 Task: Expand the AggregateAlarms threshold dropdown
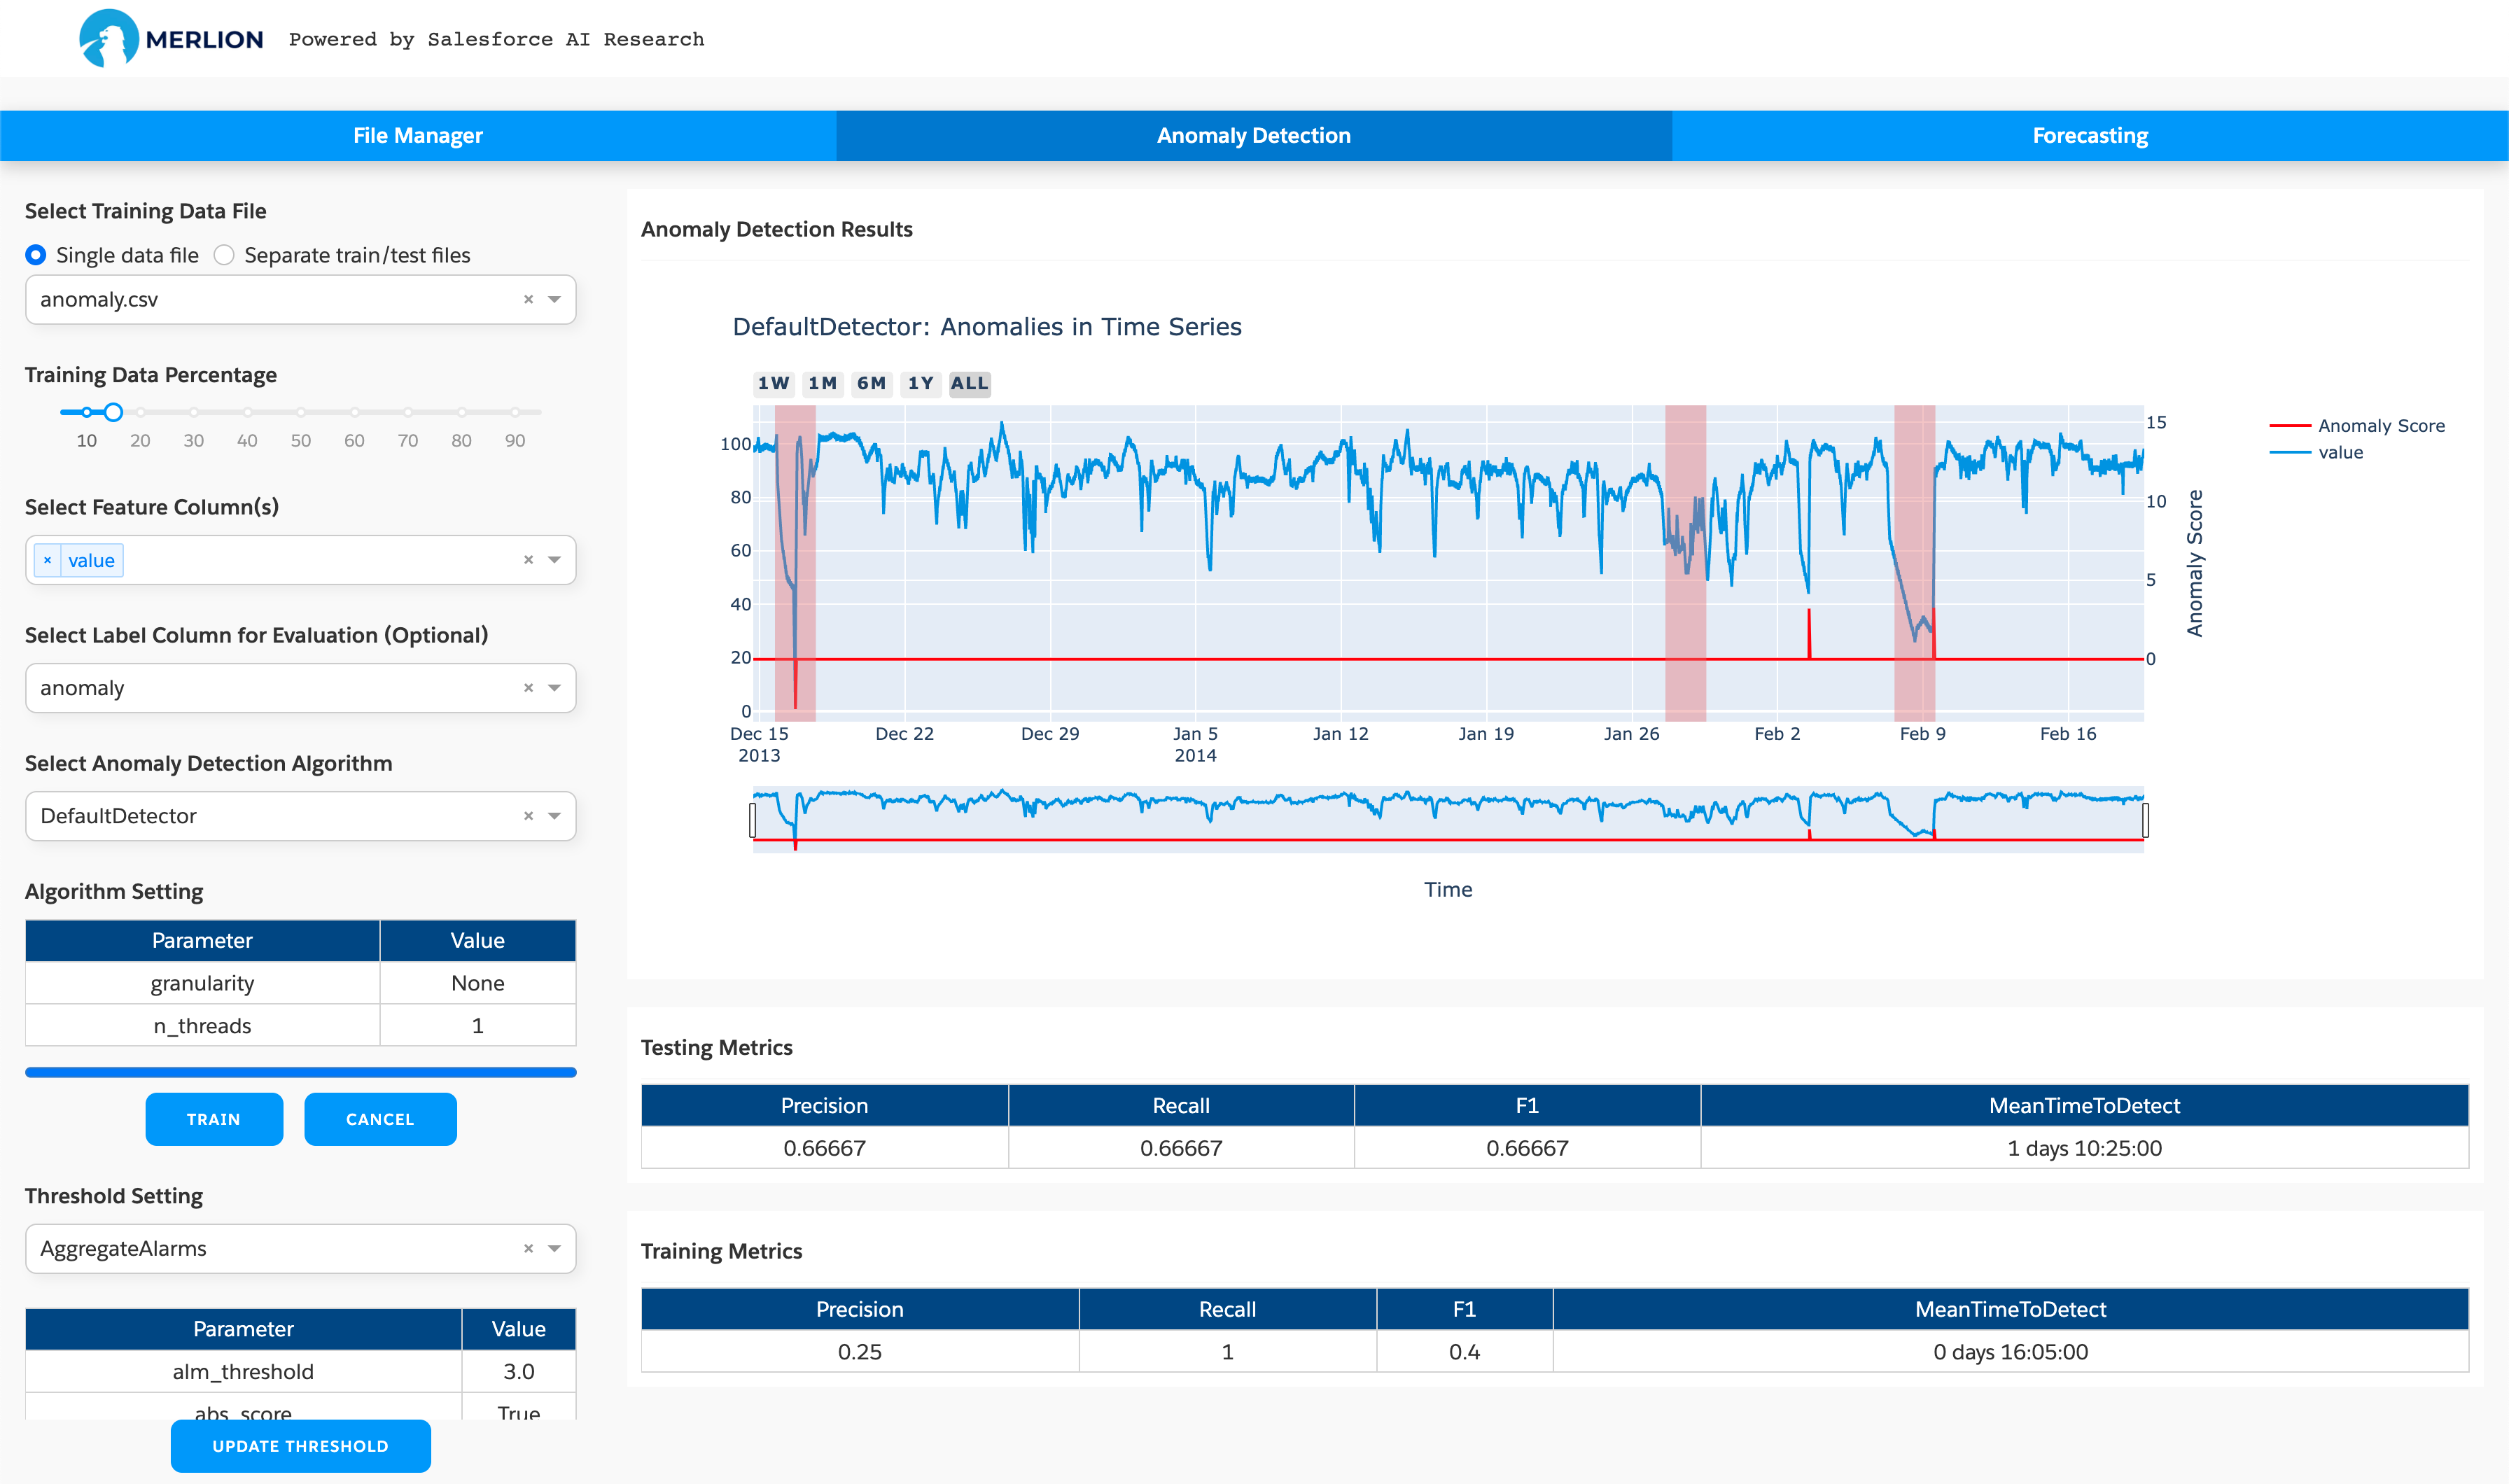click(555, 1249)
